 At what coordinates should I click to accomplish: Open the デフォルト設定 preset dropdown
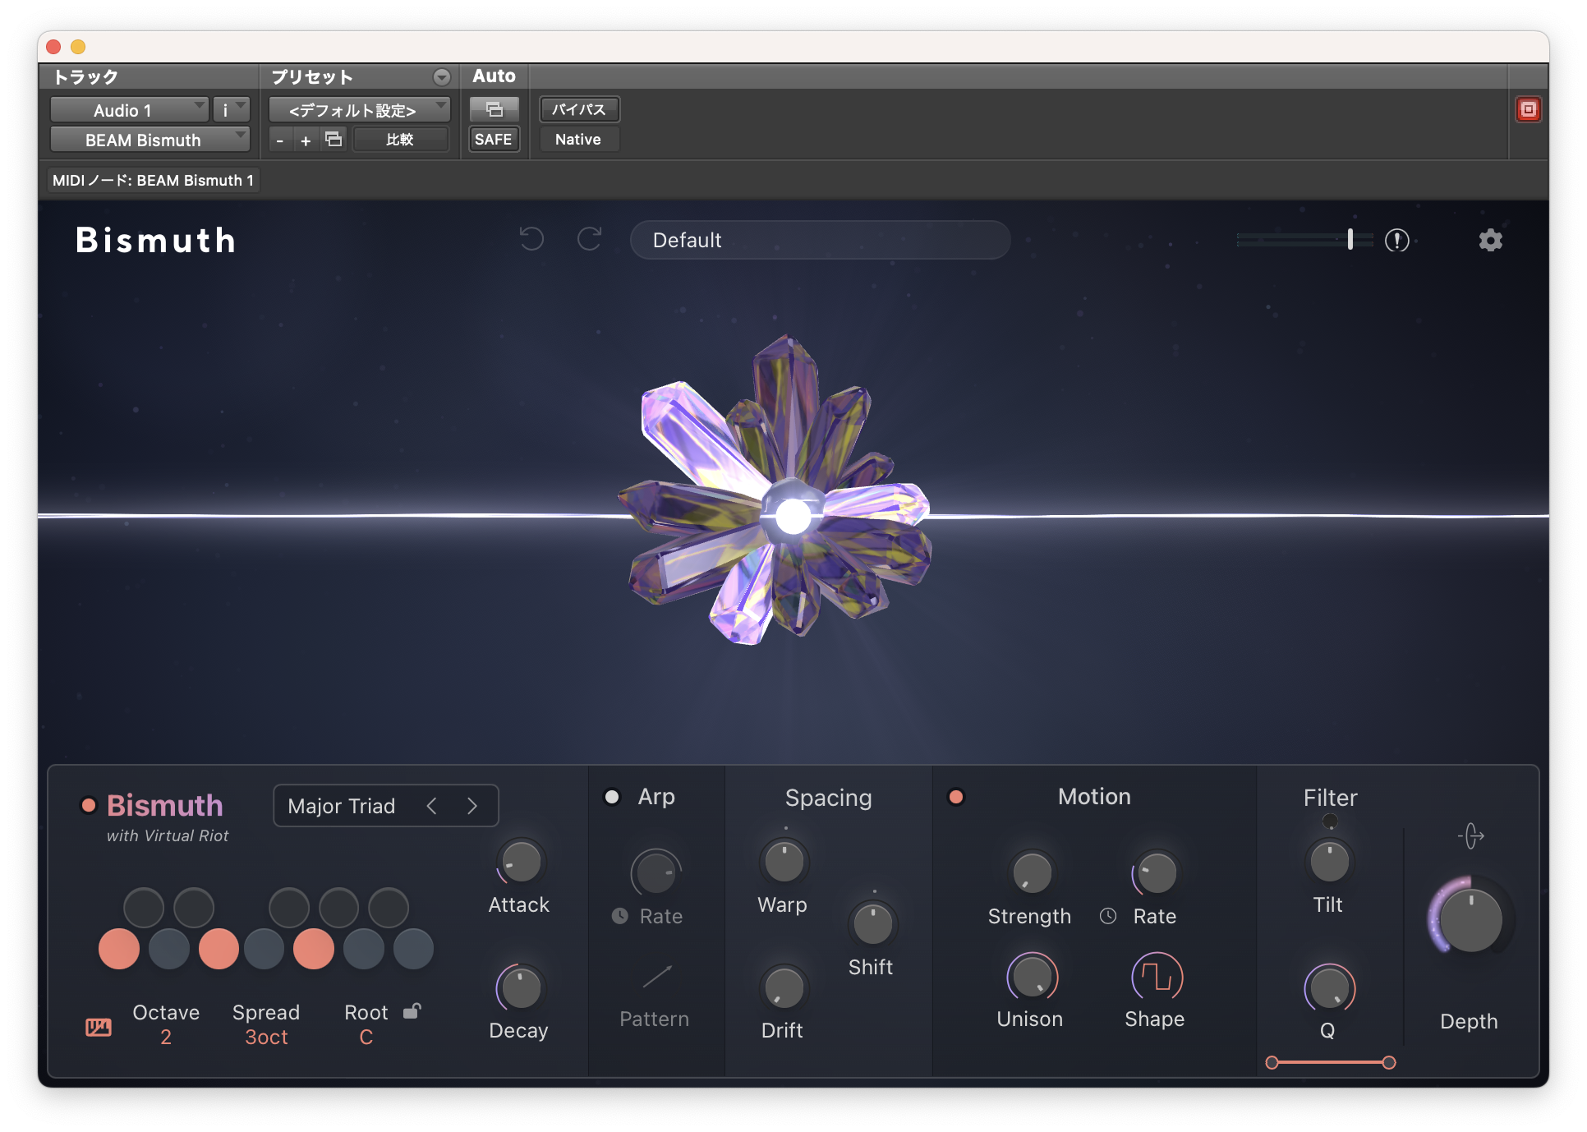[359, 109]
